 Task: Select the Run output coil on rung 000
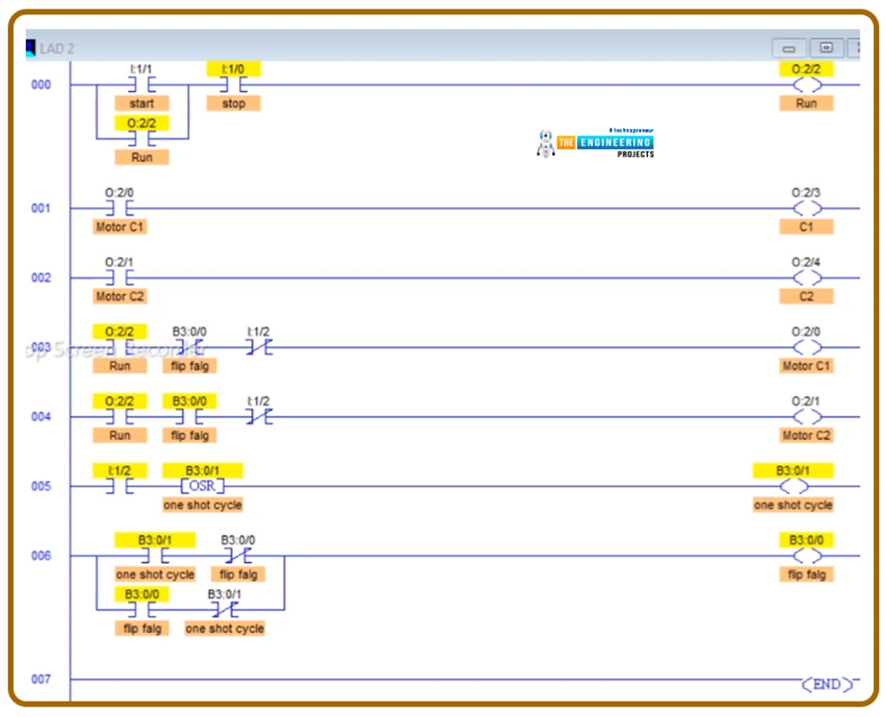[806, 85]
